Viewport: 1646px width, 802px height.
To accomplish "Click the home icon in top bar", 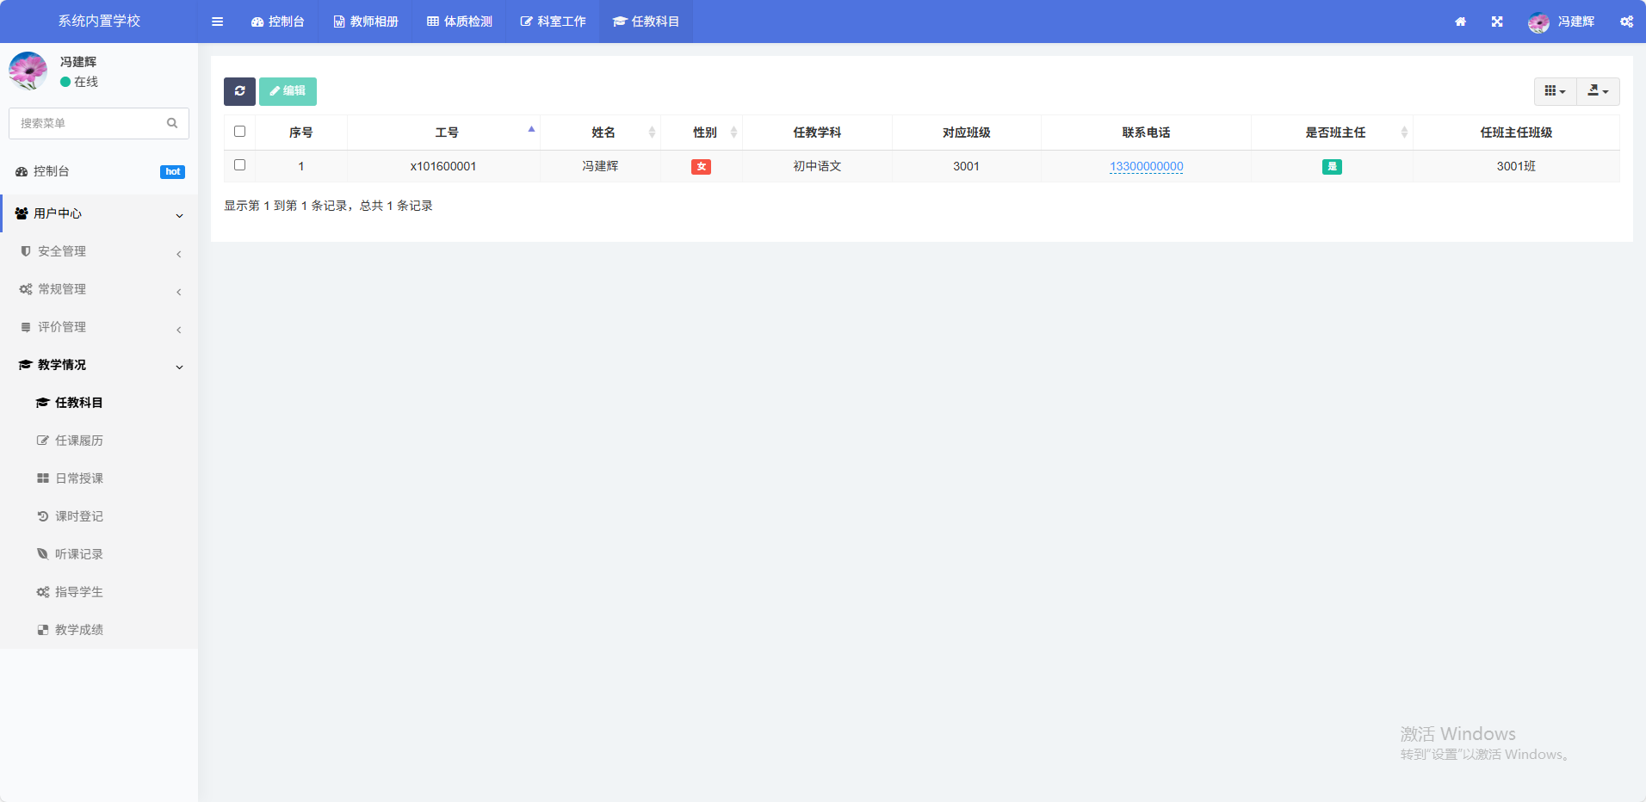I will tap(1460, 22).
